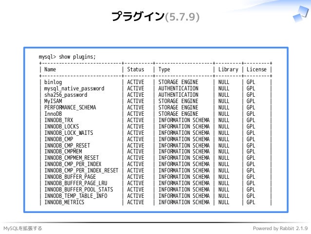Select the MyISAM plugin name
The image size is (311, 234).
(53, 101)
